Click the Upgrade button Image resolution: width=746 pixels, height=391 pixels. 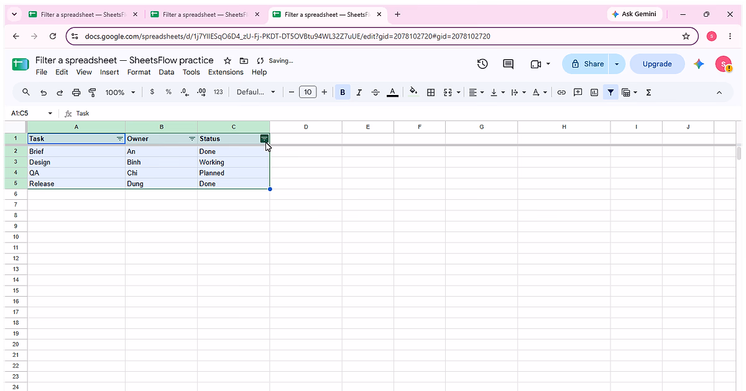(x=657, y=64)
